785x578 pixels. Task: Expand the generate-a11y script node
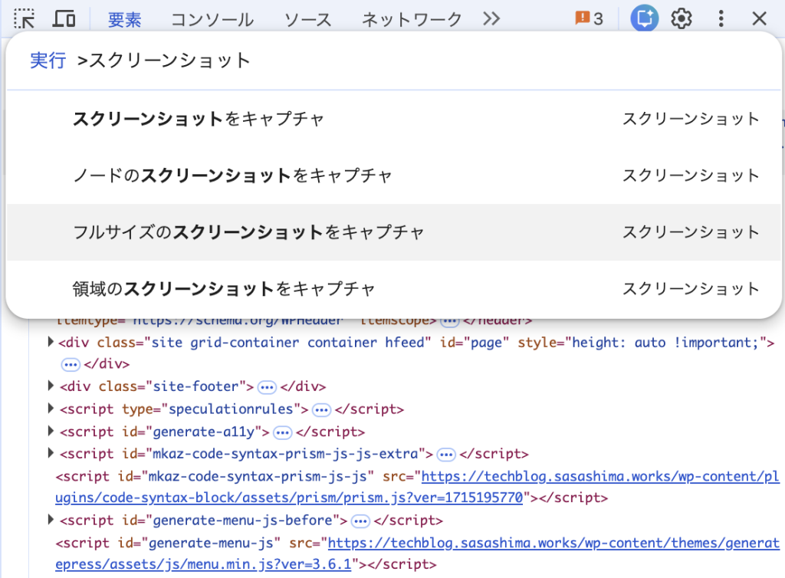point(51,431)
